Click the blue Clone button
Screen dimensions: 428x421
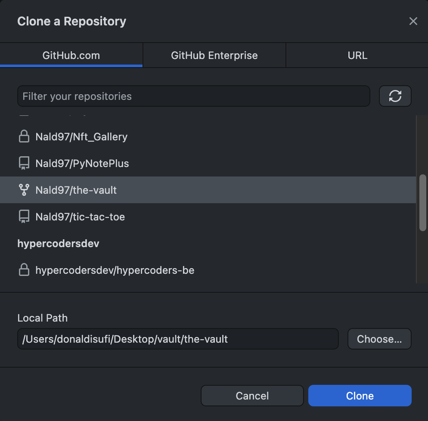coord(360,396)
